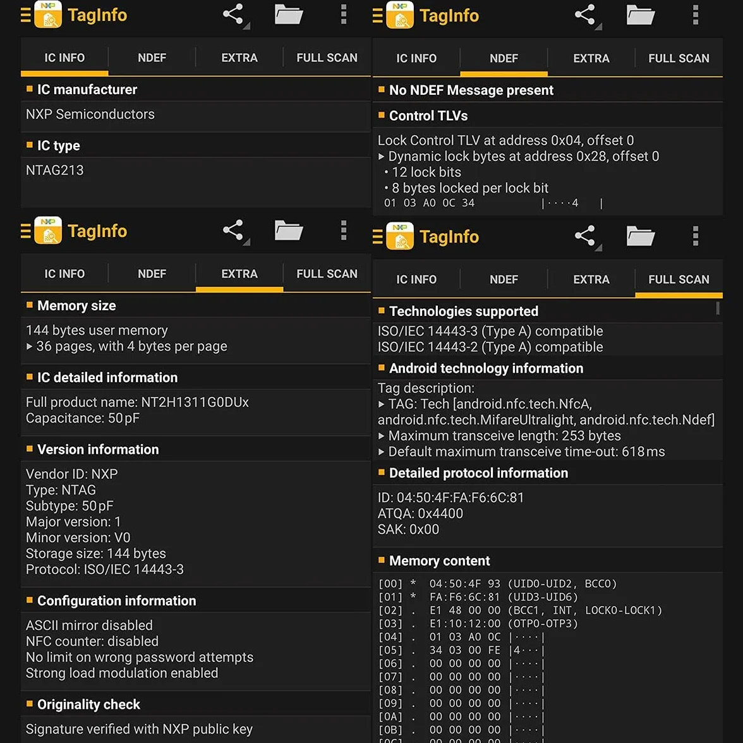The height and width of the screenshot is (743, 743).
Task: Tap TagInfo app logo in NDEF screen
Action: (400, 15)
